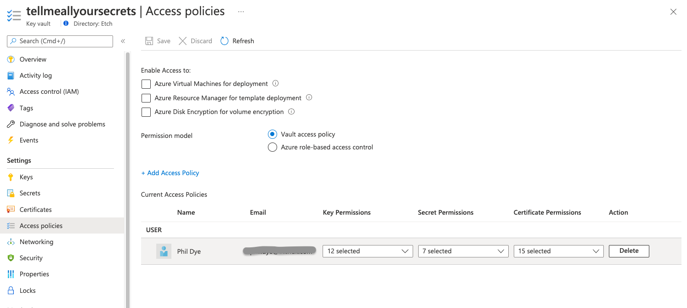The height and width of the screenshot is (308, 687).
Task: Enable Azure Virtual Machines for deployment checkbox
Action: (x=146, y=84)
